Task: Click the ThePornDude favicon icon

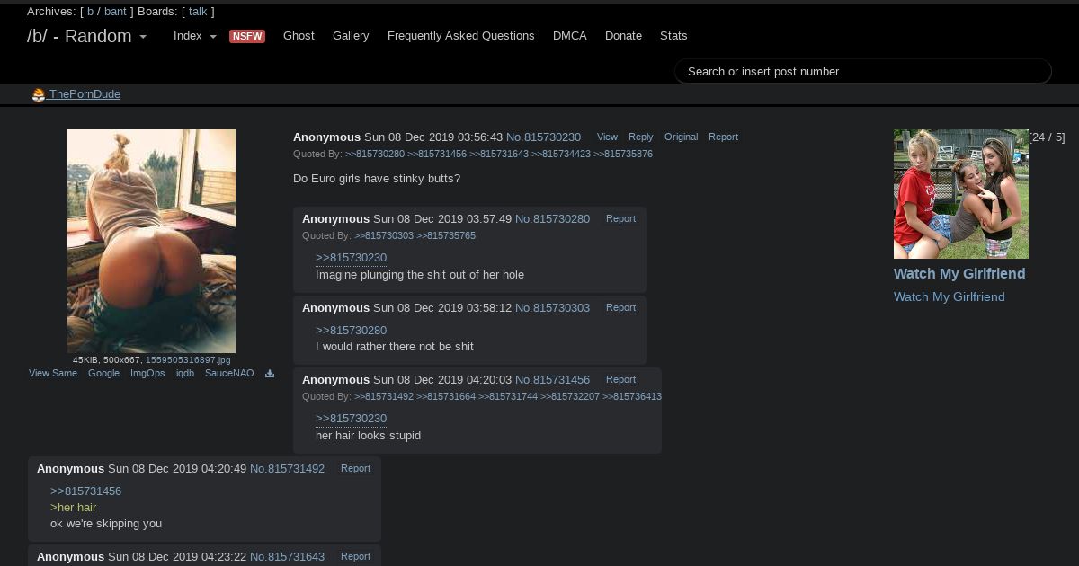Action: tap(39, 94)
